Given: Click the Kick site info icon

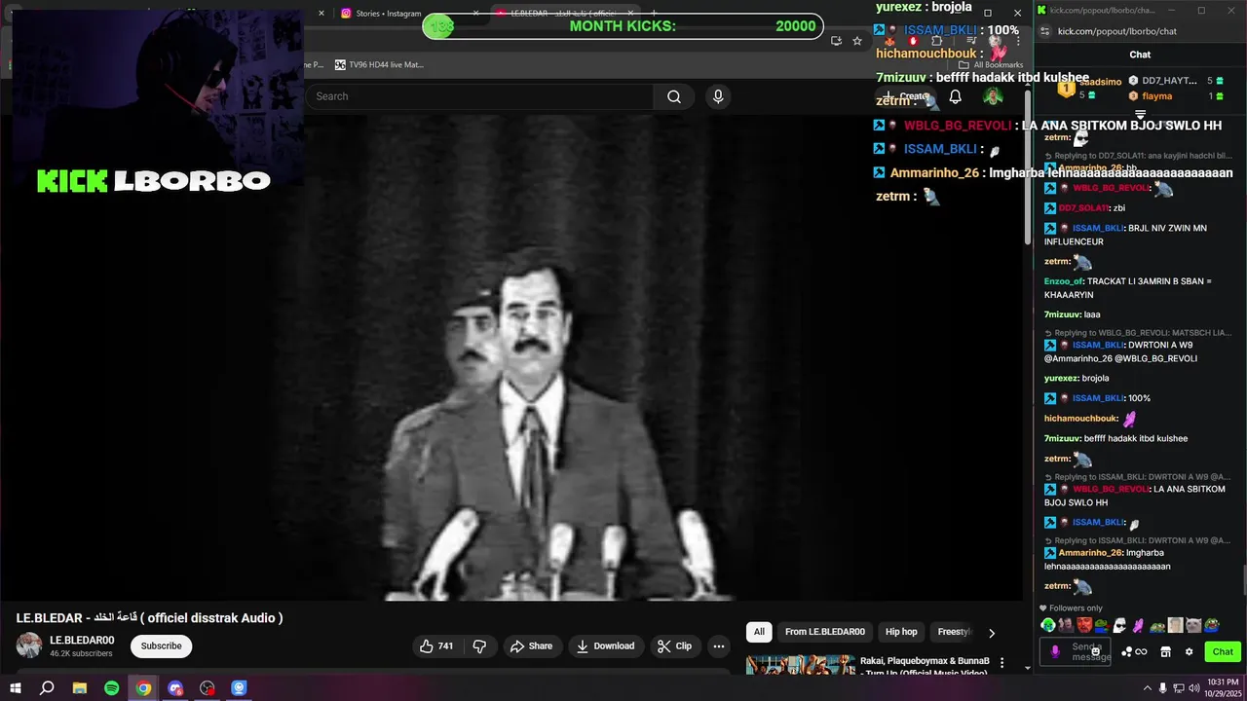Looking at the screenshot, I should [1045, 31].
